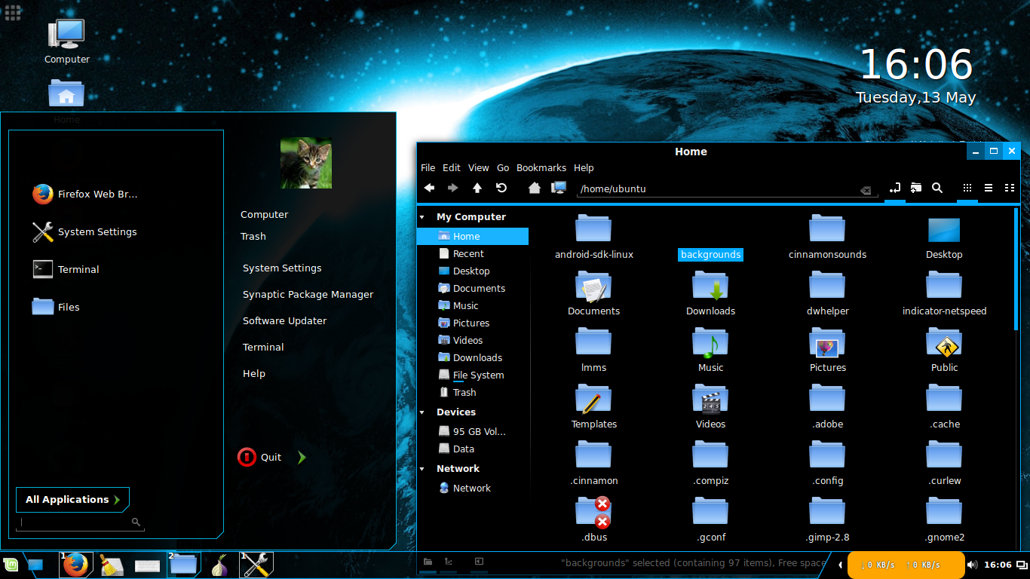This screenshot has height=579, width=1030.
Task: Launch Firefox Web Browser from menu favorites
Action: tap(85, 195)
